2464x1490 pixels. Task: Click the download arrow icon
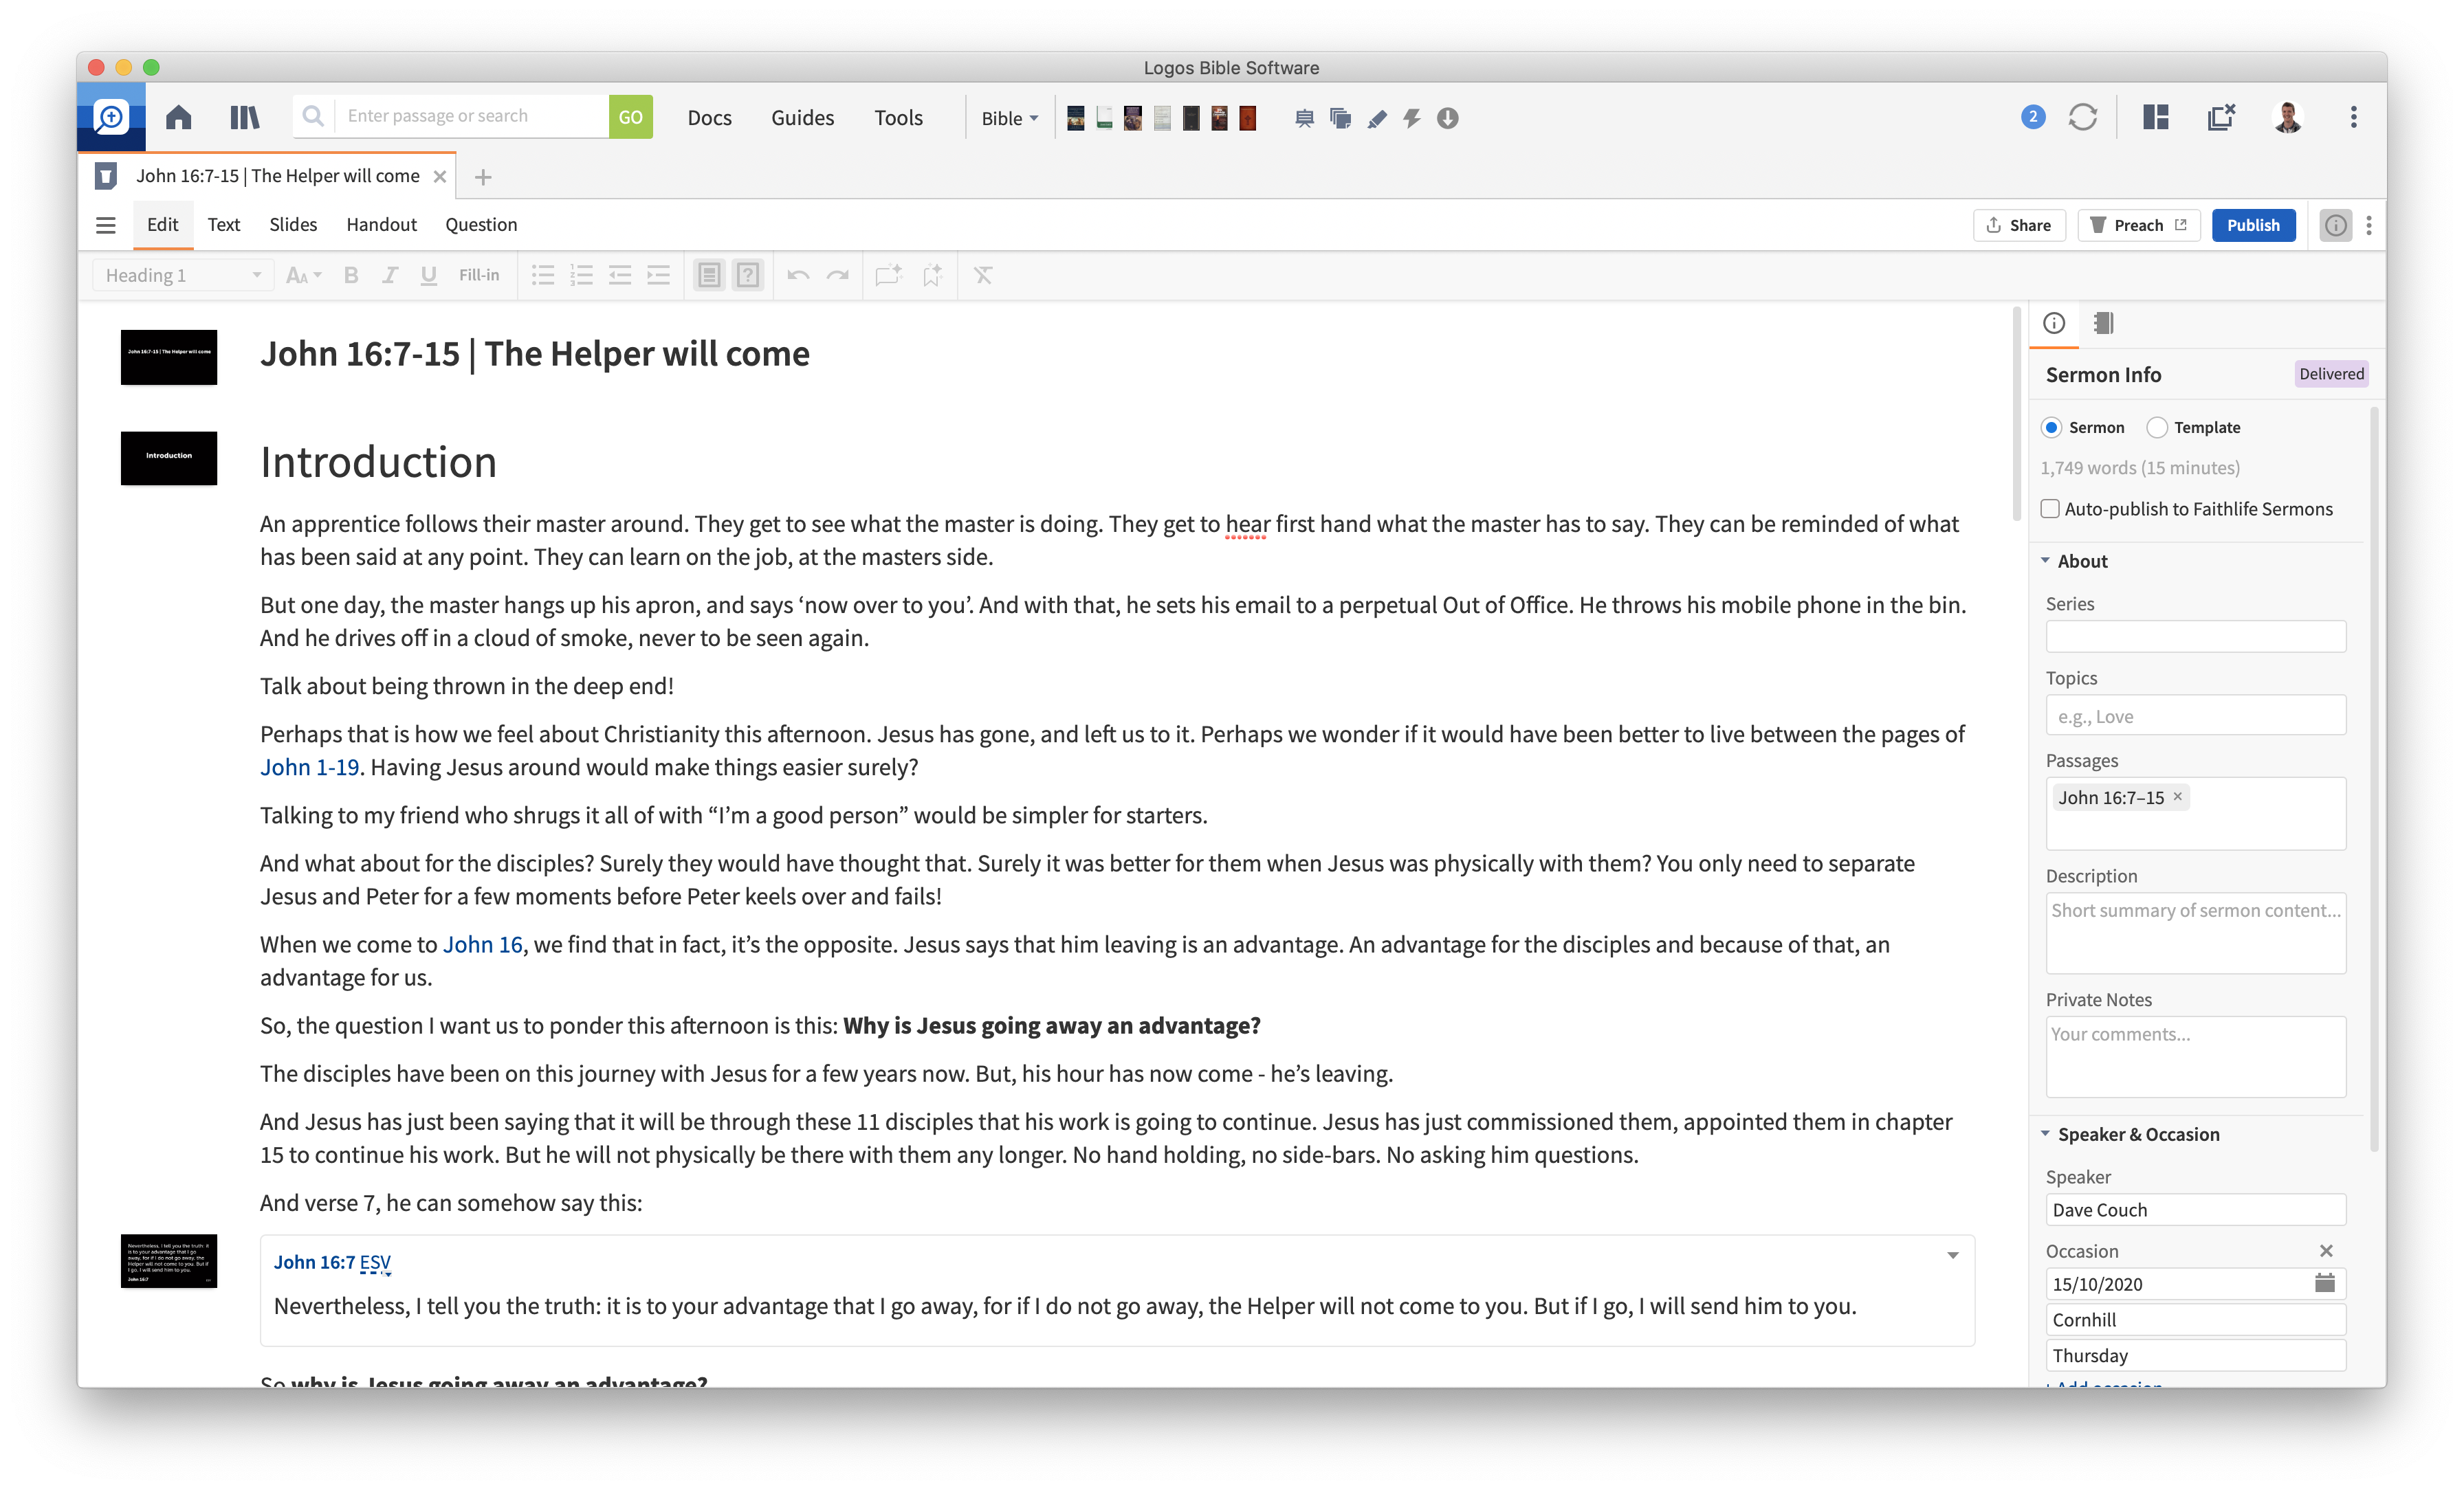pos(1447,119)
